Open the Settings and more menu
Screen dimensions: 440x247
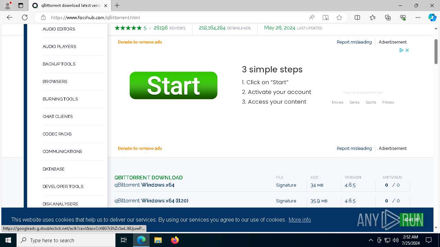tap(418, 17)
